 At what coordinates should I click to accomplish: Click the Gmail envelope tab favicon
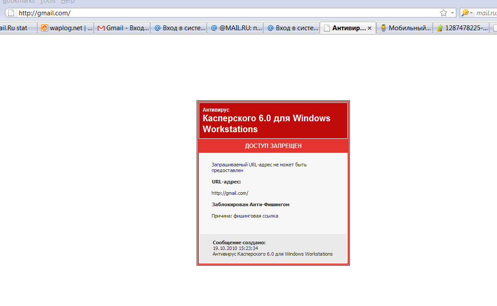101,28
